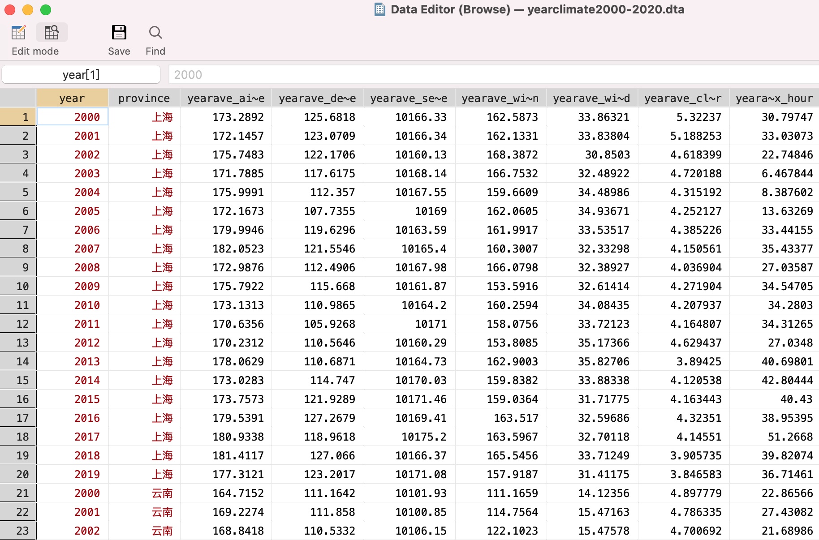Click the Find magnifier icon
The image size is (819, 540).
click(155, 33)
